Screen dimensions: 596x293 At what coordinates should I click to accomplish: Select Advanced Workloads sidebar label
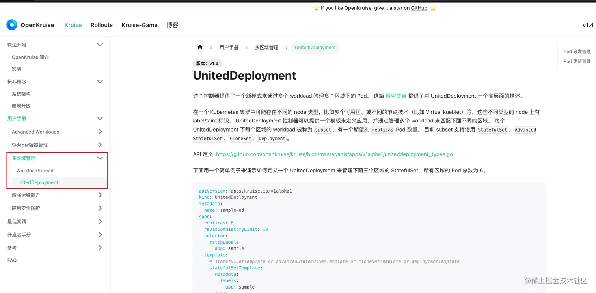point(35,132)
